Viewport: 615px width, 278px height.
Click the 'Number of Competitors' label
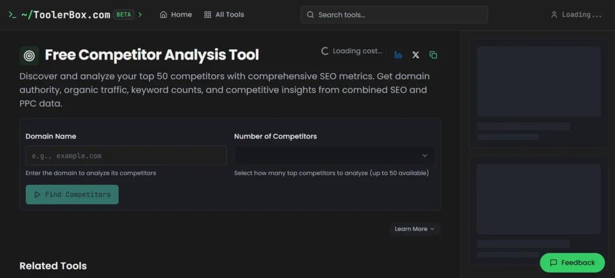[x=275, y=136]
